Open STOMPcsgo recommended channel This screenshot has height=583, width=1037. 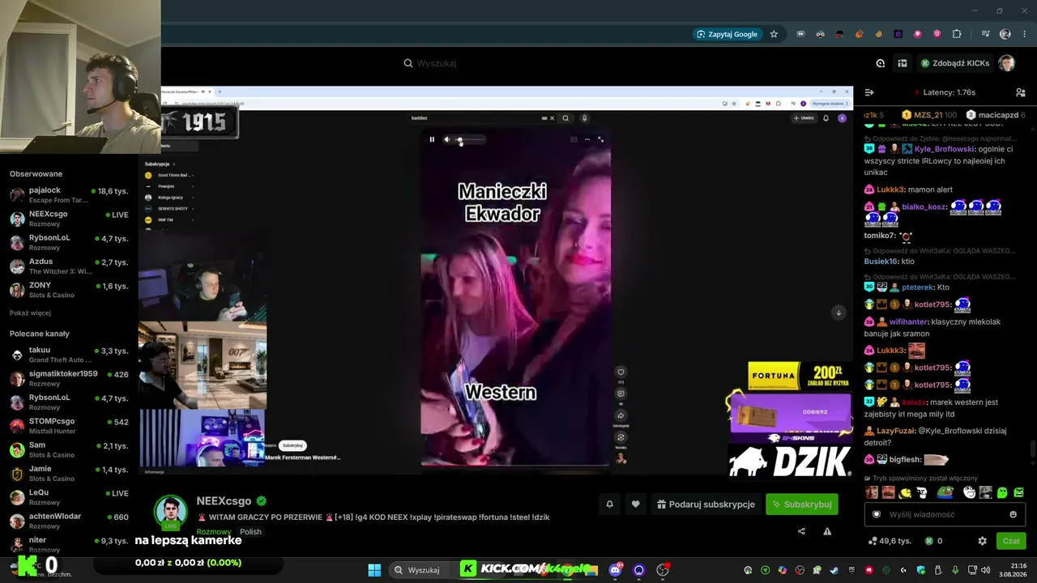click(x=69, y=426)
